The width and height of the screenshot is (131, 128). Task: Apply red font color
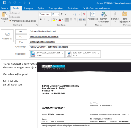point(60,20)
